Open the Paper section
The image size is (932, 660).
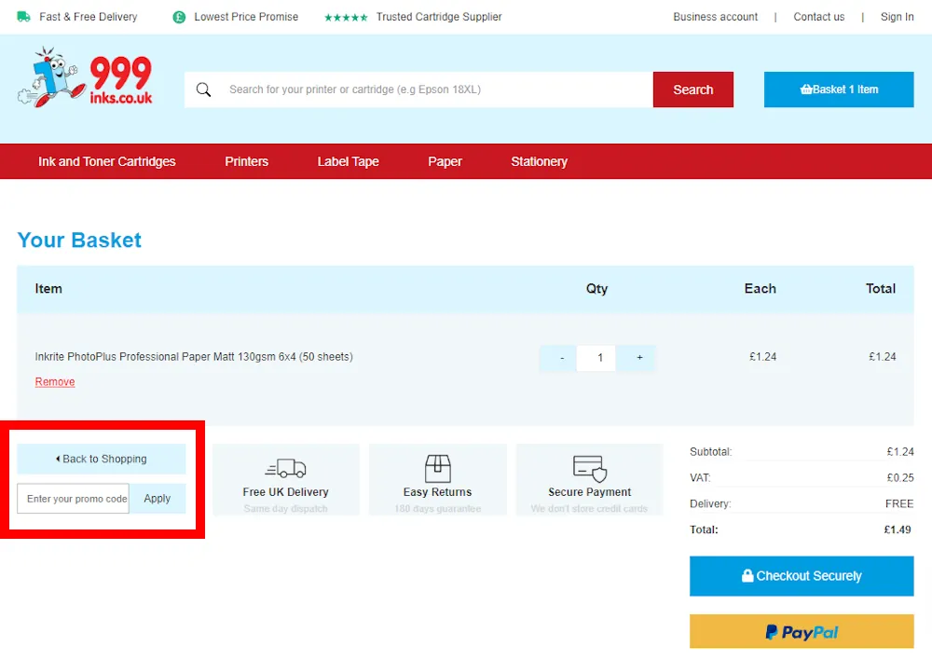coord(445,161)
